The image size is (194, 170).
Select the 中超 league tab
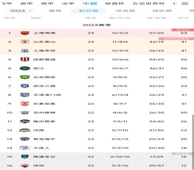click(x=90, y=3)
